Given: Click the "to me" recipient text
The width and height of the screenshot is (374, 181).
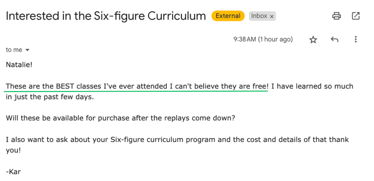Looking at the screenshot, I should [x=14, y=50].
